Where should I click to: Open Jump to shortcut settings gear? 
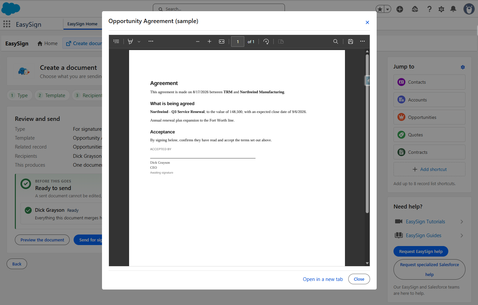coord(463,67)
